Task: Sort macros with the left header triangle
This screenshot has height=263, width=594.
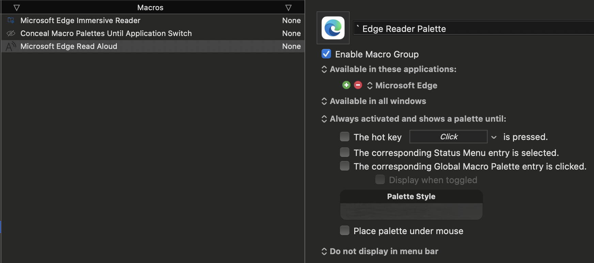Action: [x=16, y=7]
